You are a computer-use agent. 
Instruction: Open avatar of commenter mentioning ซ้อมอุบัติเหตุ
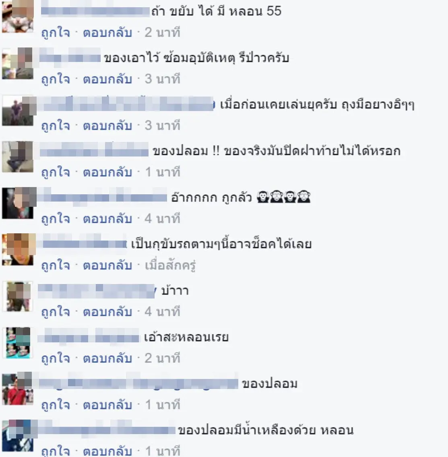[x=17, y=64]
